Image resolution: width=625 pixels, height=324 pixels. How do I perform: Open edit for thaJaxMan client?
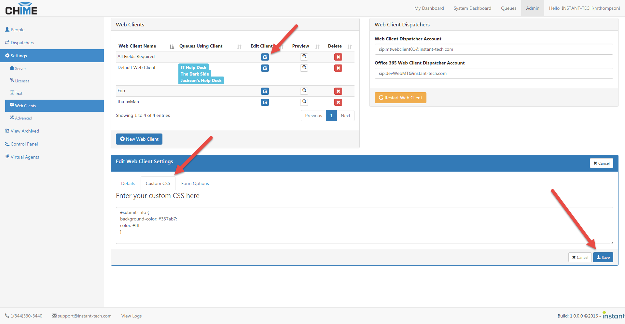tap(265, 102)
